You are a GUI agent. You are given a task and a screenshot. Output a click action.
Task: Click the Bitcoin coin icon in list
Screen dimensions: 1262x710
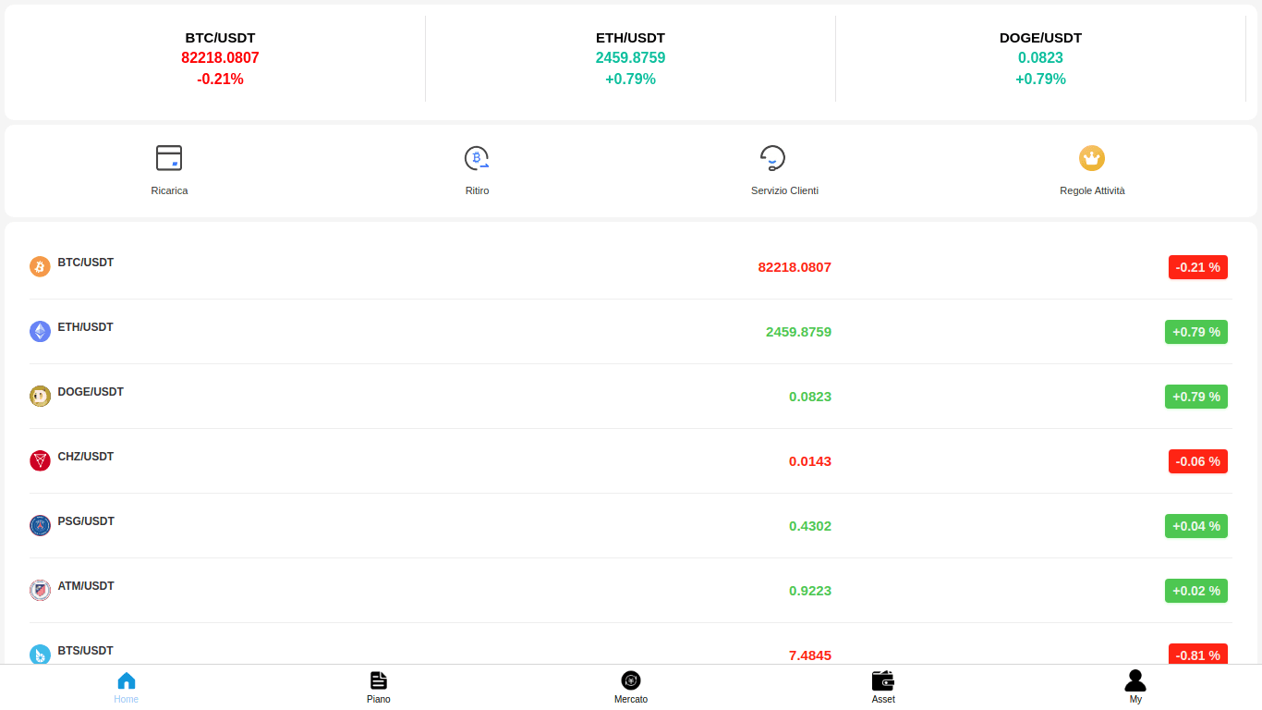(40, 266)
